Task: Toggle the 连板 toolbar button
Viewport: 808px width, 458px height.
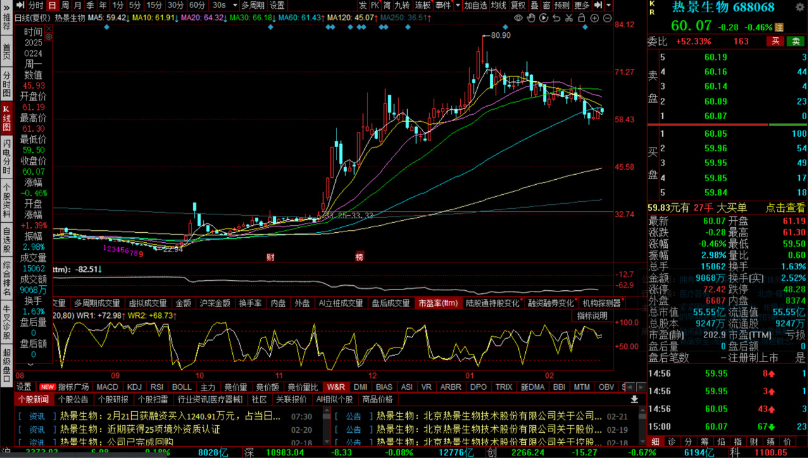Action: 422,5
